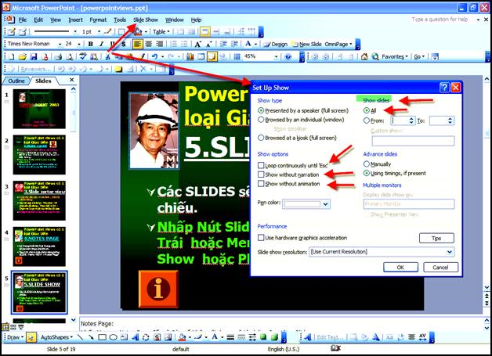Viewport: 492px width, 356px height.
Task: Open the font size 24 dropdown
Action: [79, 44]
